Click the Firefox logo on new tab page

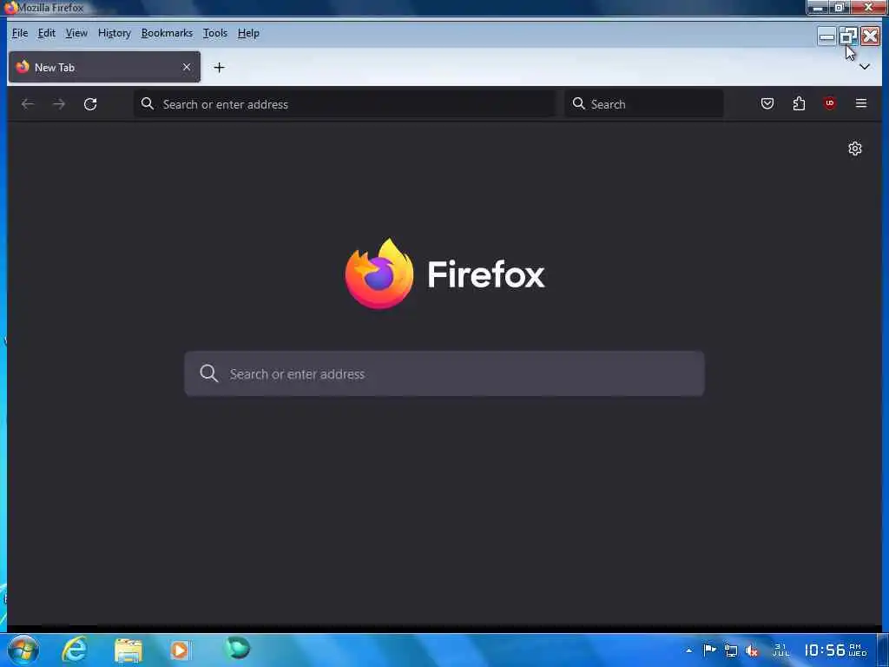[x=444, y=274]
